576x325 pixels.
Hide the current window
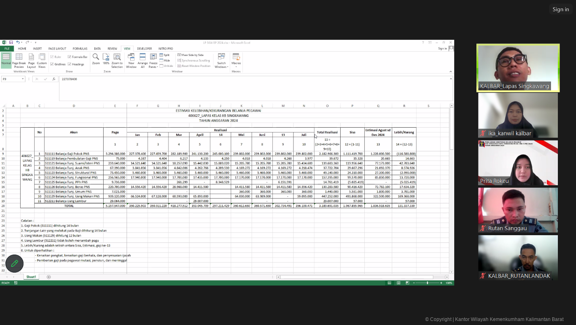(164, 60)
